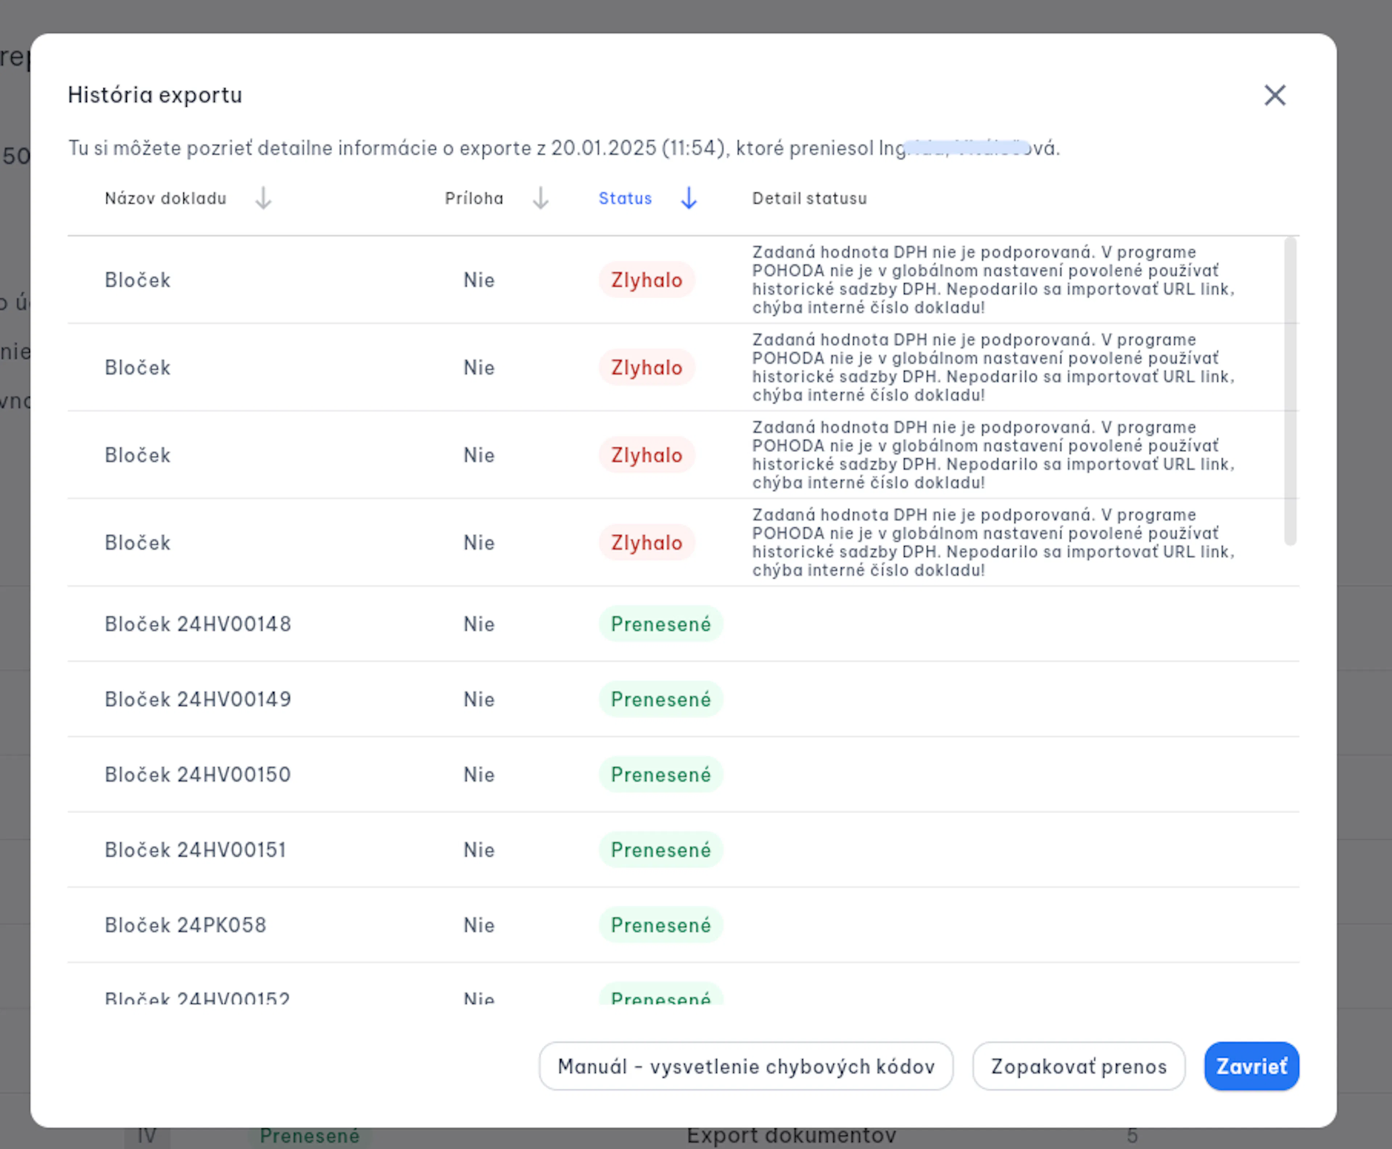Open the Manuál – vysvetlenie chybových kódov button

point(746,1066)
